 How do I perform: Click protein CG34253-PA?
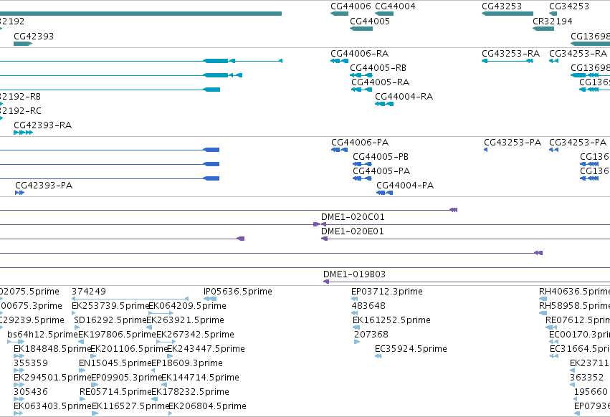coord(578,143)
